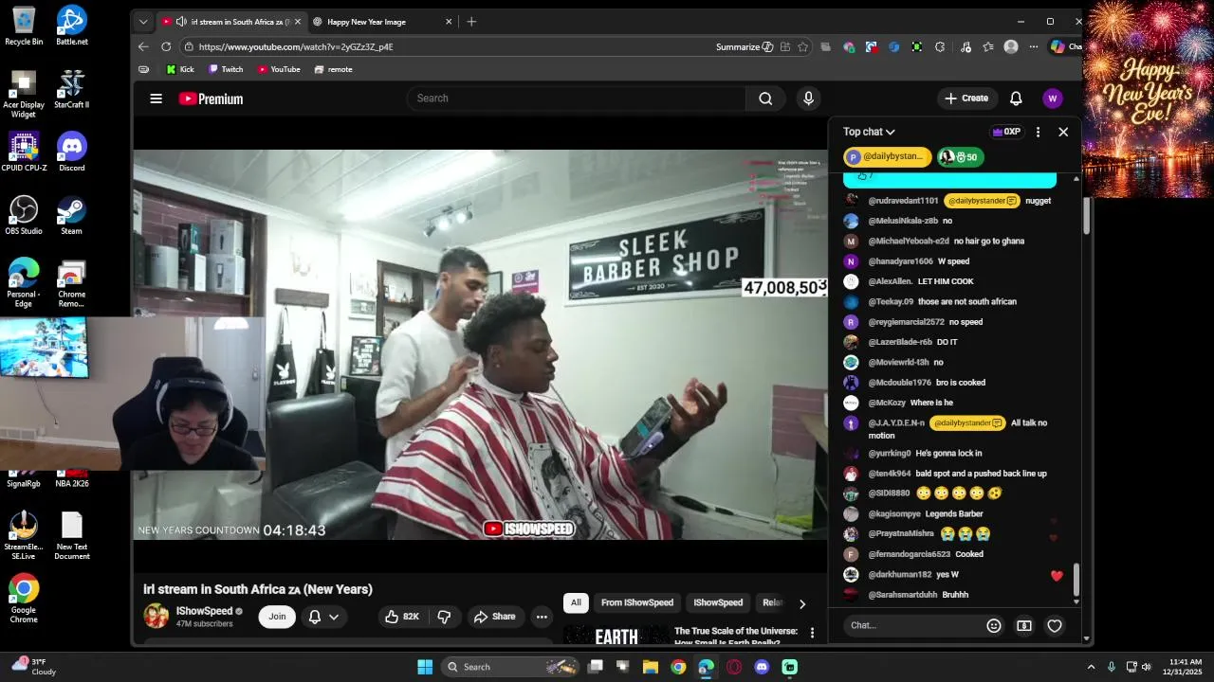The width and height of the screenshot is (1214, 682).
Task: Open options for the Earth video suggestion
Action: pos(812,633)
